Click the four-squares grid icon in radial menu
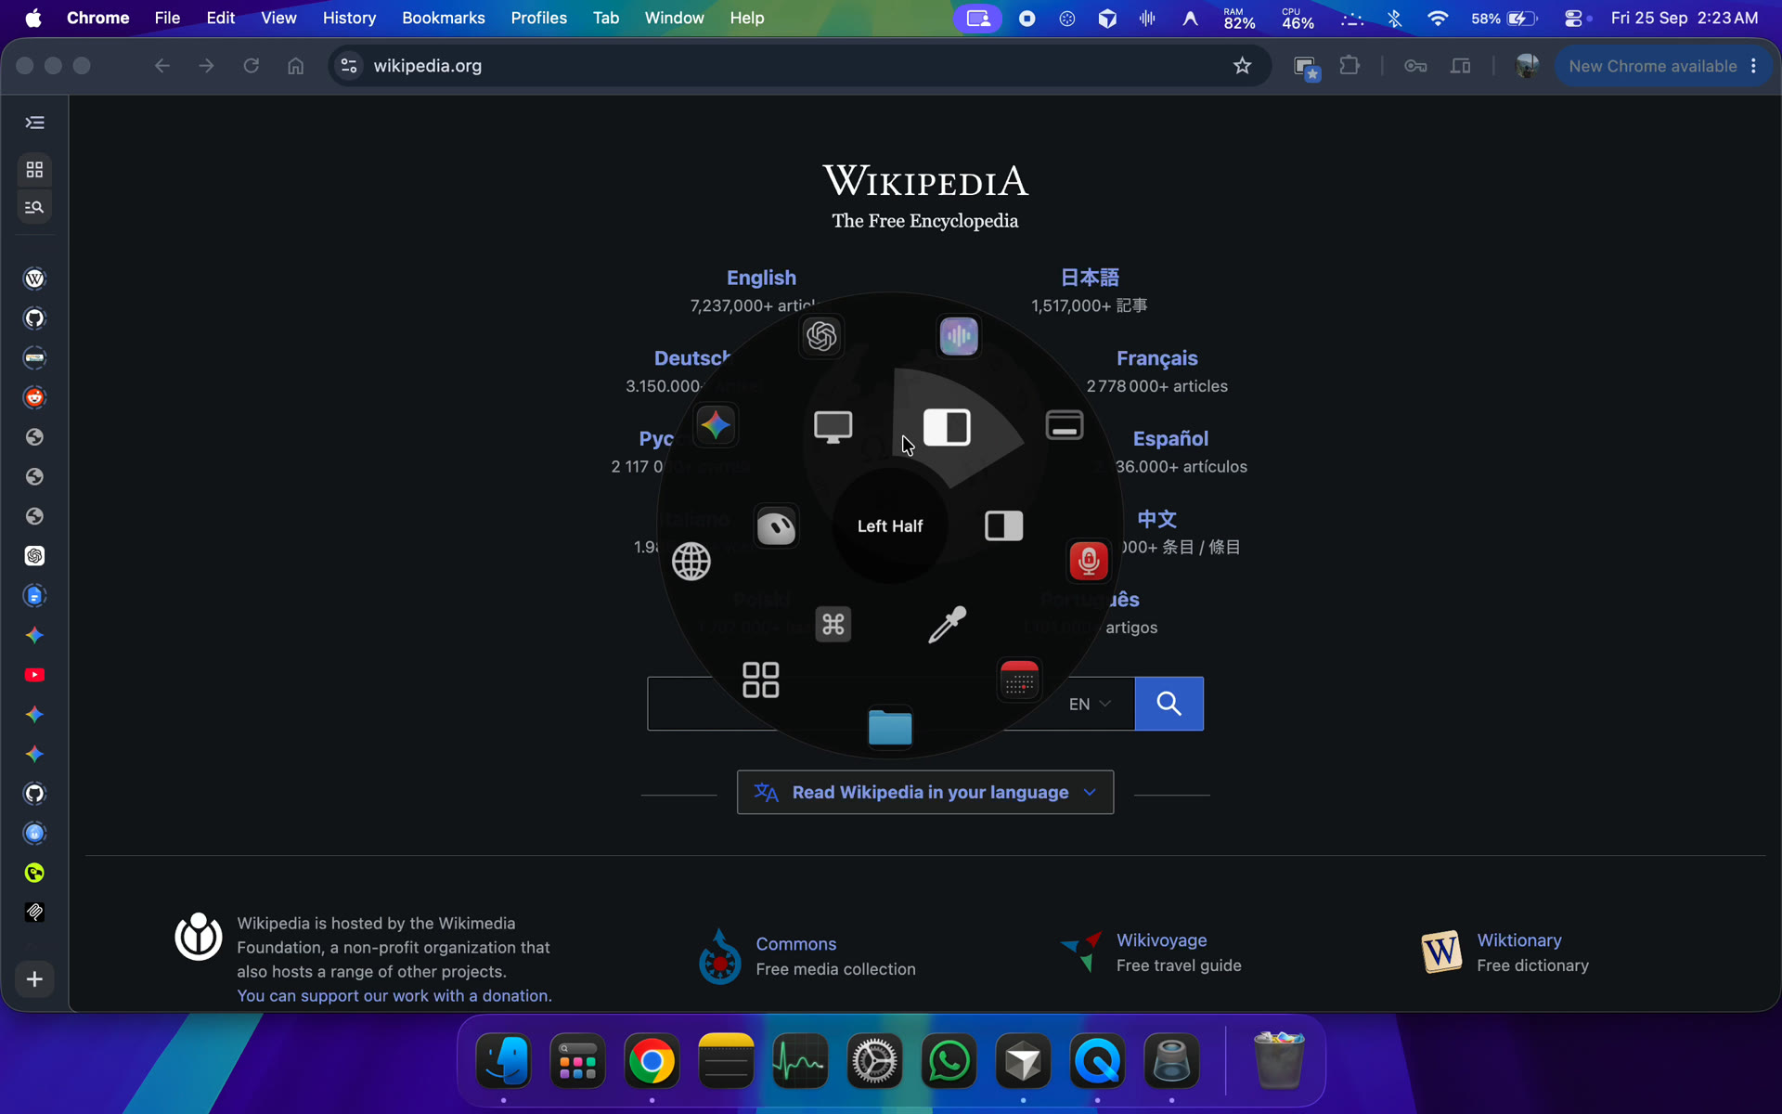Screen dimensions: 1782x1114 (761, 680)
